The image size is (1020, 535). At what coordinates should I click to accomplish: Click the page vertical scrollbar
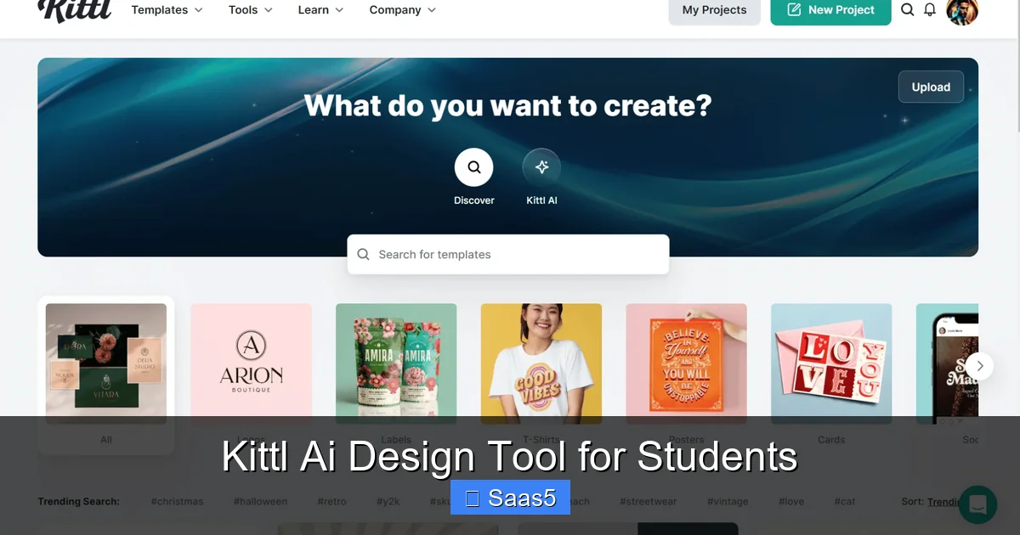click(1017, 68)
